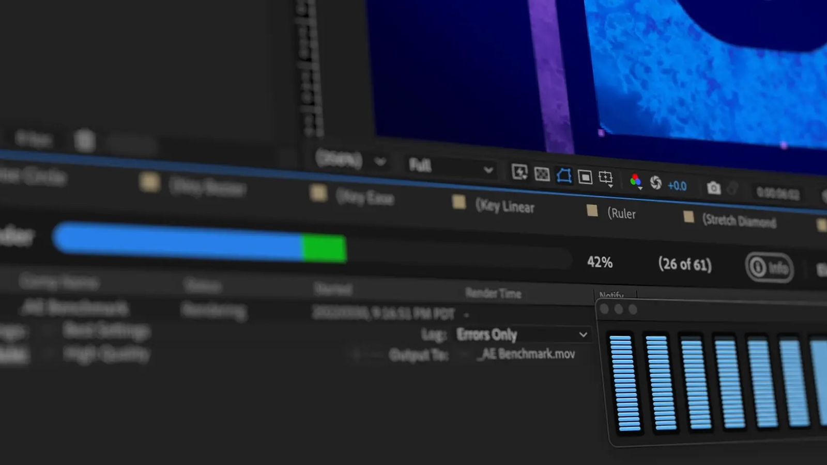This screenshot has height=465, width=827.
Task: Click the Notify column header
Action: click(611, 295)
